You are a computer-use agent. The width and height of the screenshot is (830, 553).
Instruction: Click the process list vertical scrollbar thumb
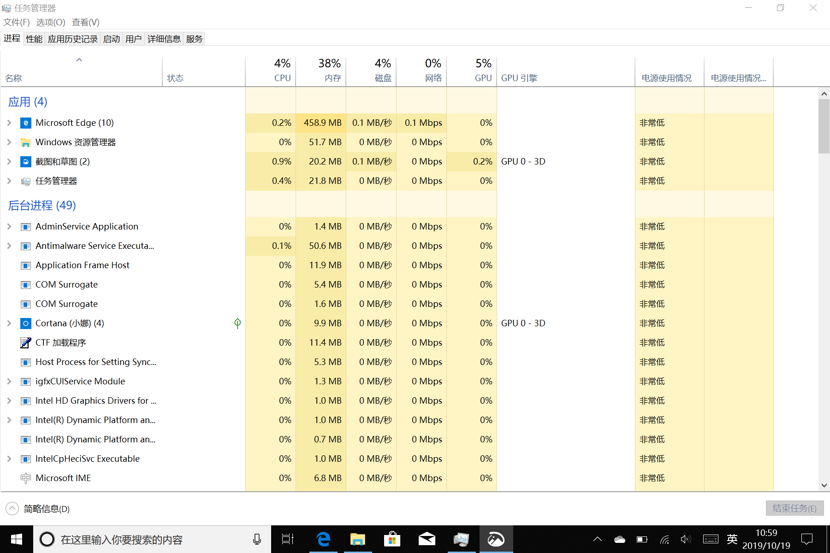(x=824, y=126)
